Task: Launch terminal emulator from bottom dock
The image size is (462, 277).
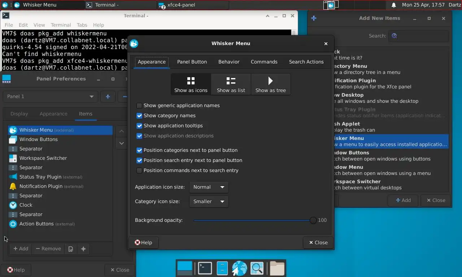Action: (x=205, y=268)
